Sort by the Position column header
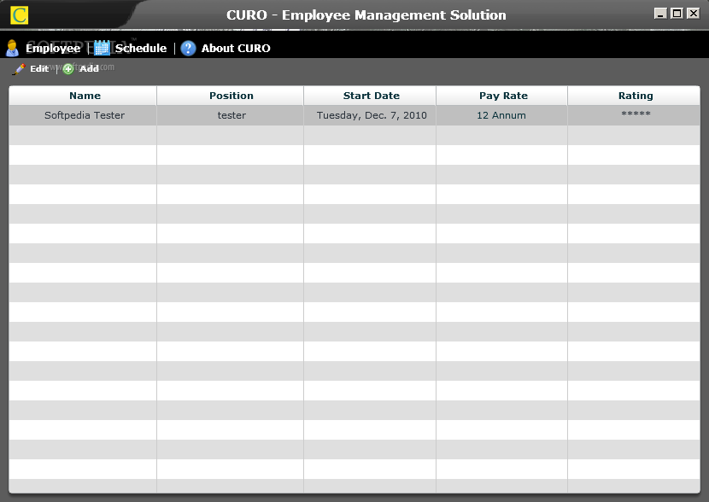 (x=230, y=96)
